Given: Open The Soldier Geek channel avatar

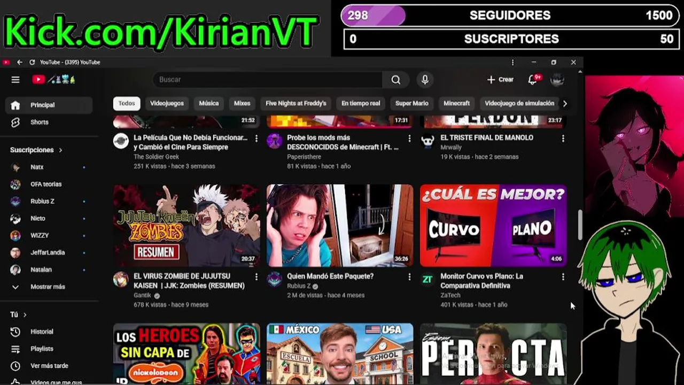Looking at the screenshot, I should tap(121, 141).
